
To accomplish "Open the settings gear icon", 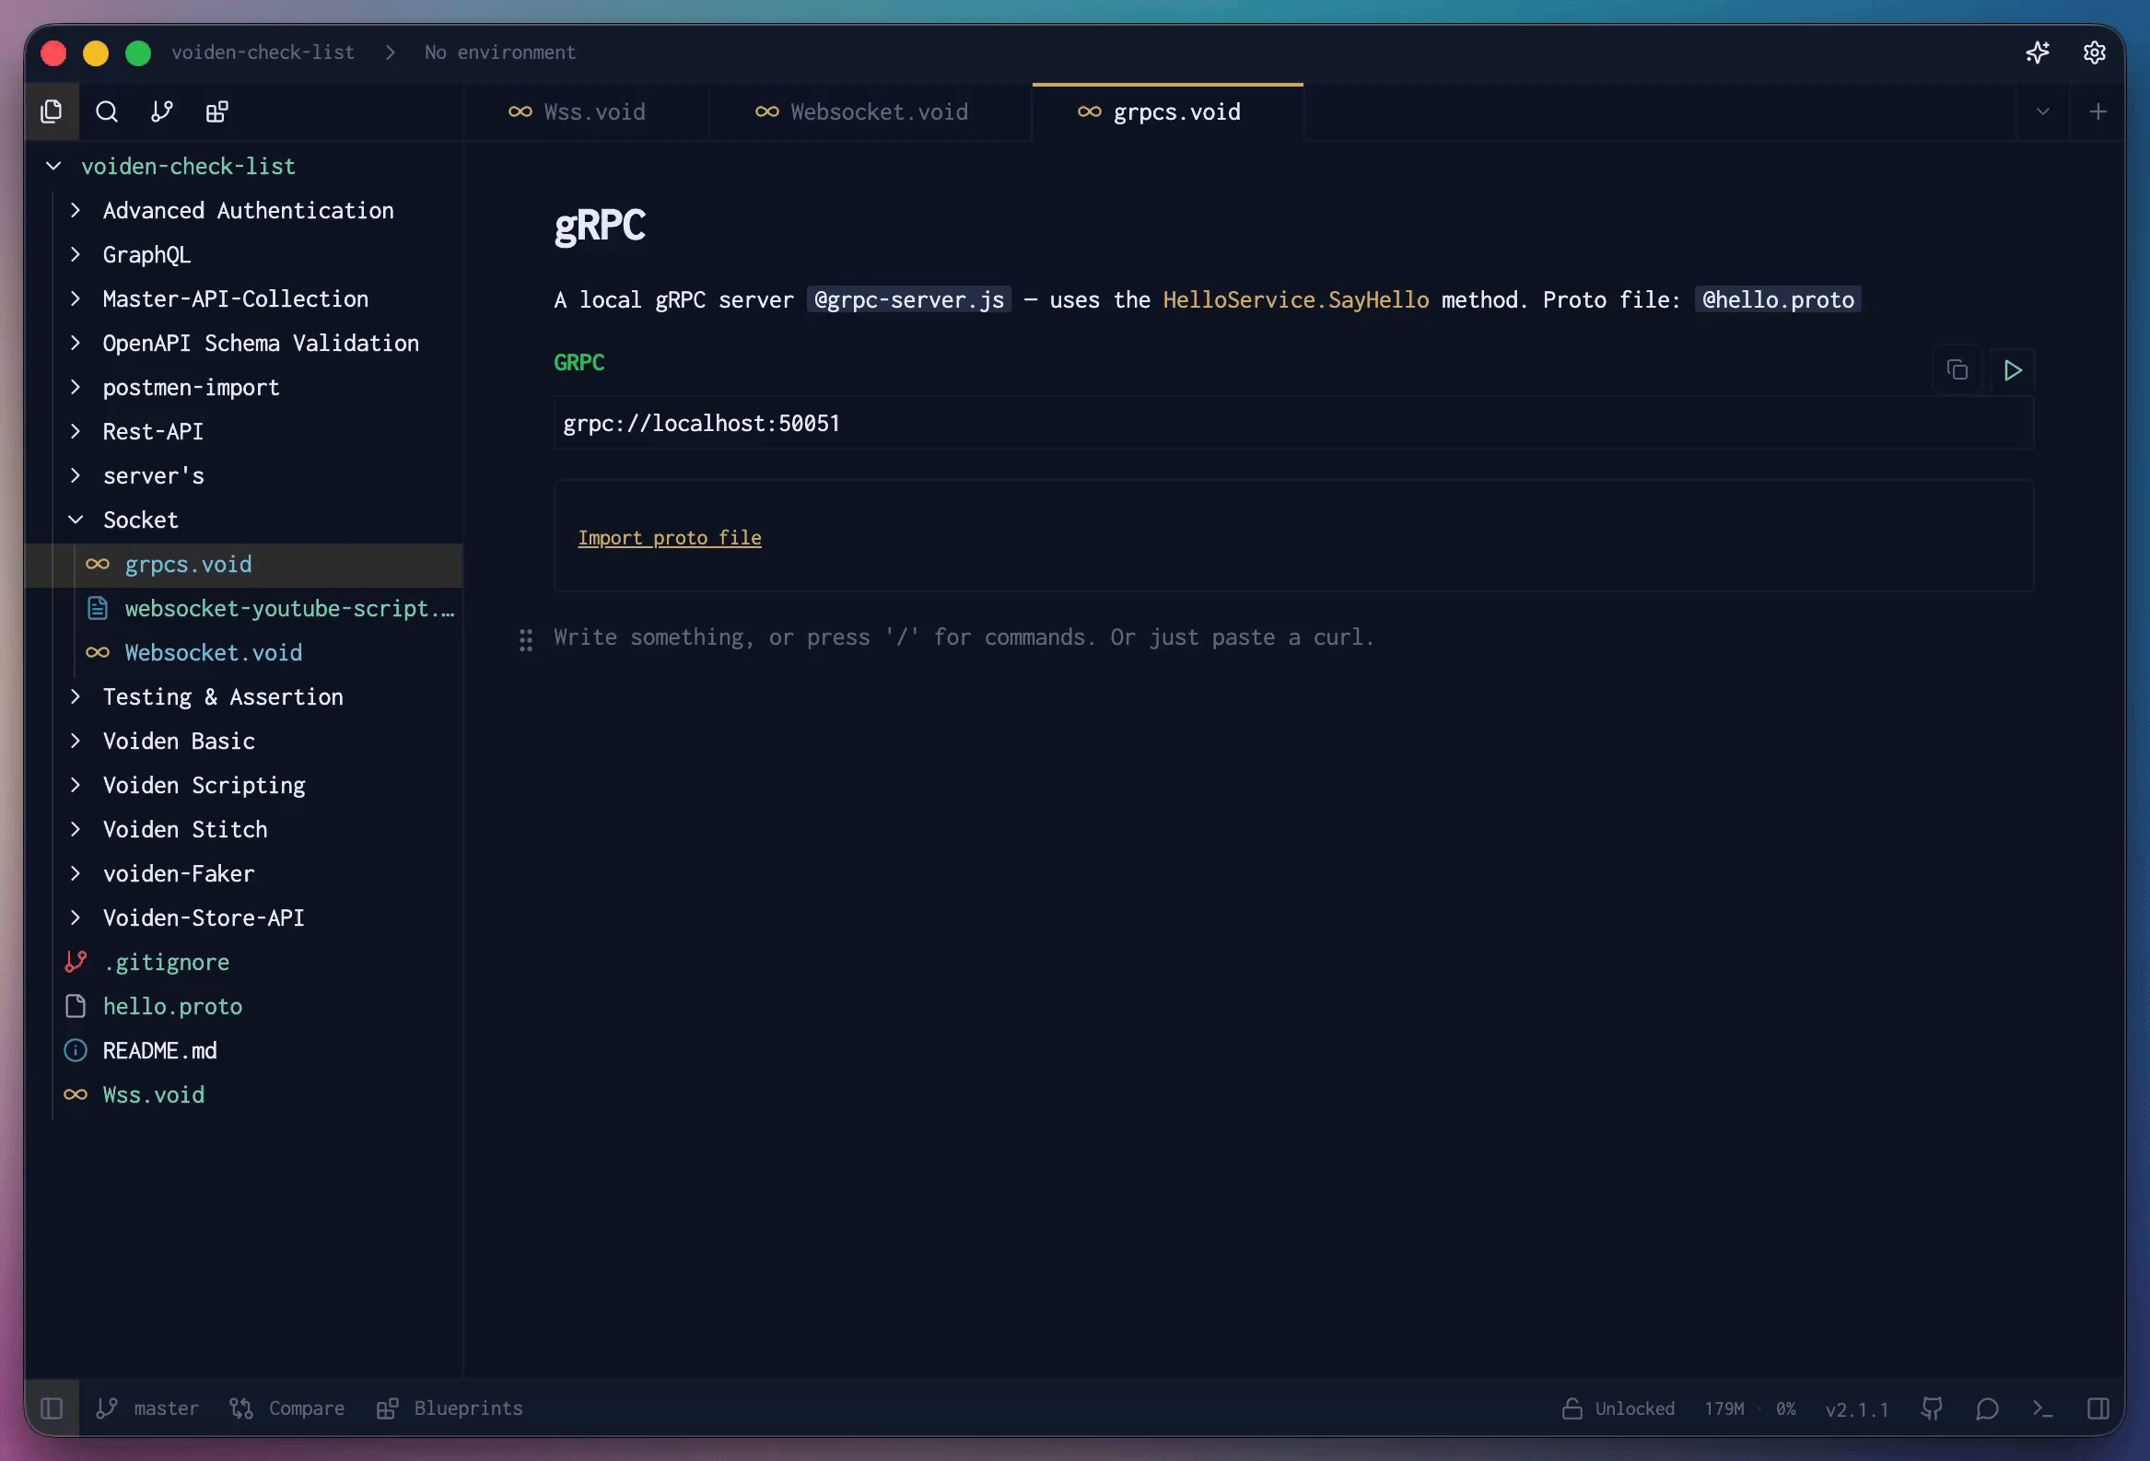I will (x=2095, y=53).
